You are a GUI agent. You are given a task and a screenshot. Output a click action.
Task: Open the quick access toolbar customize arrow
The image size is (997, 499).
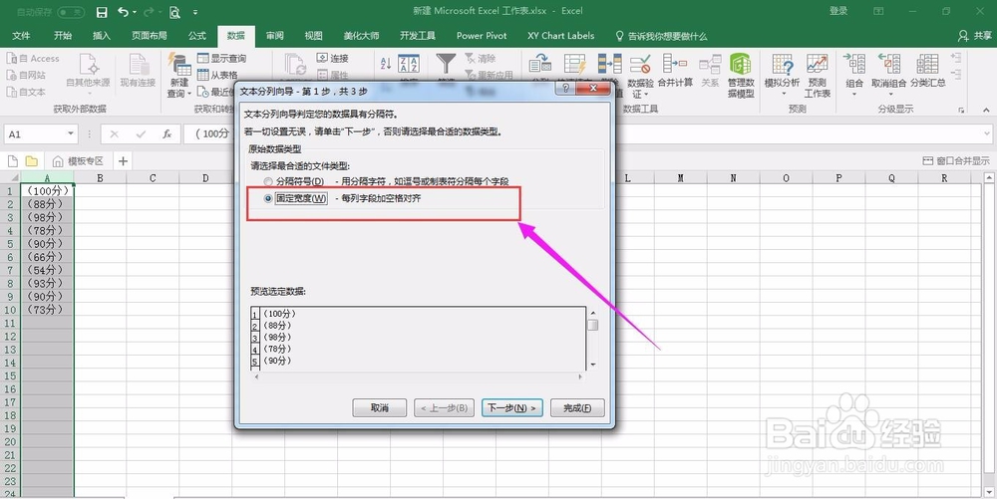pyautogui.click(x=195, y=12)
